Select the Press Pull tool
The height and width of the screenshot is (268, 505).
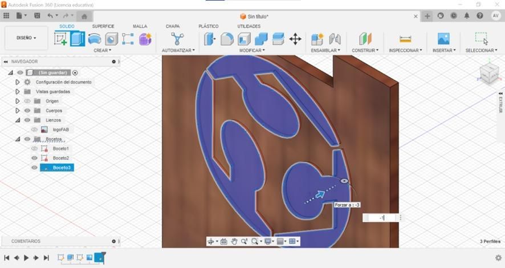coord(210,39)
